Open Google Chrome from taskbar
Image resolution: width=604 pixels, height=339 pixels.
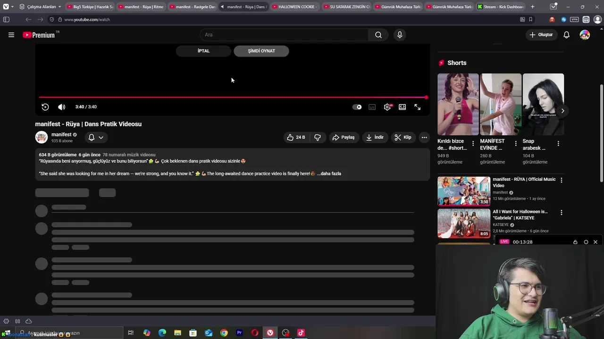click(x=224, y=333)
